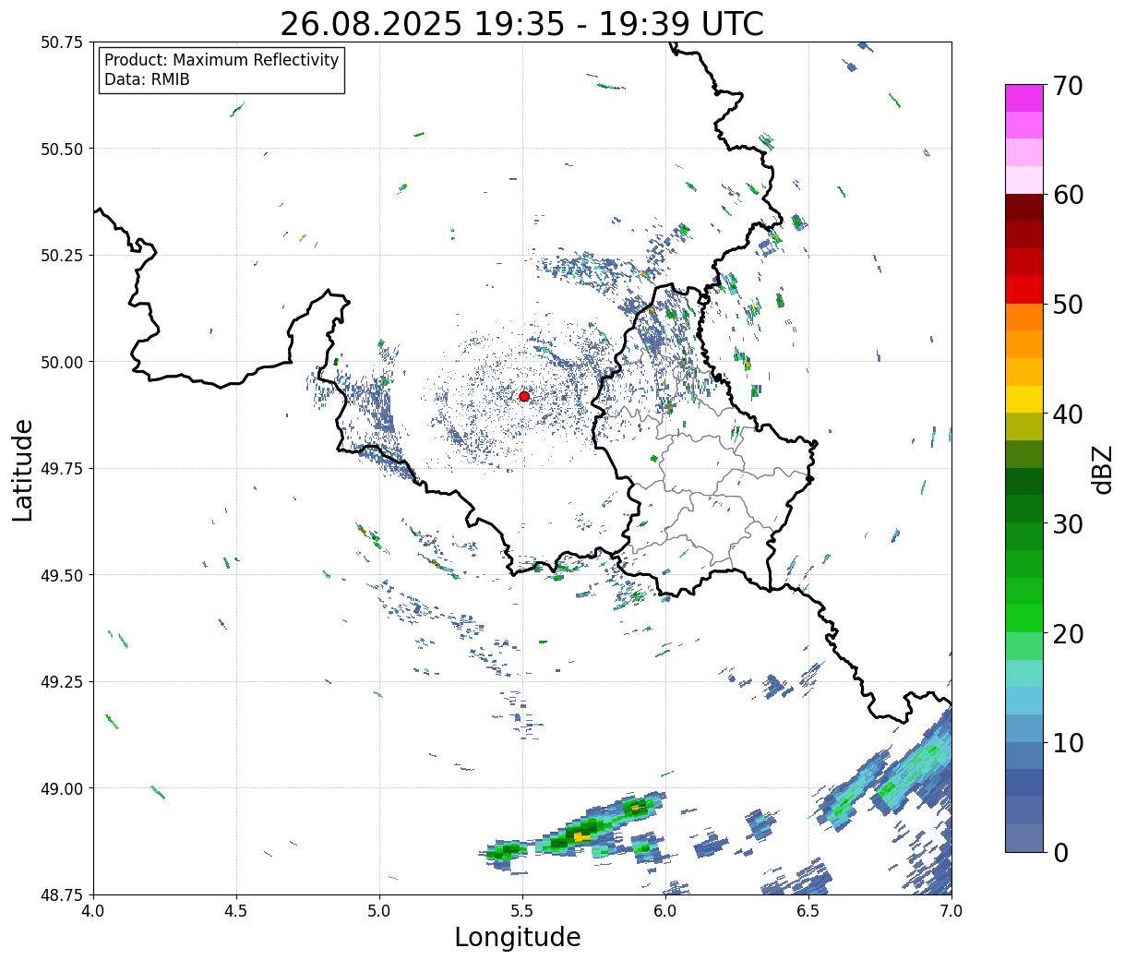Viewport: 1125px width, 960px height.
Task: Click the 50.75 latitude tick label
Action: [x=62, y=42]
